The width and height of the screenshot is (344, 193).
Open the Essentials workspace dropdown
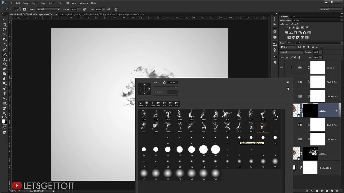click(331, 9)
